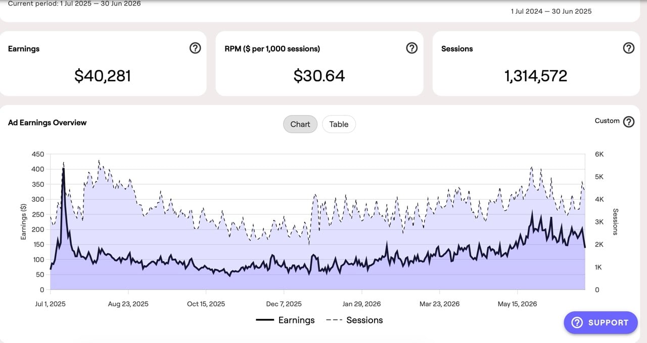Click the 1,314,572 sessions total
647x343 pixels.
click(536, 76)
